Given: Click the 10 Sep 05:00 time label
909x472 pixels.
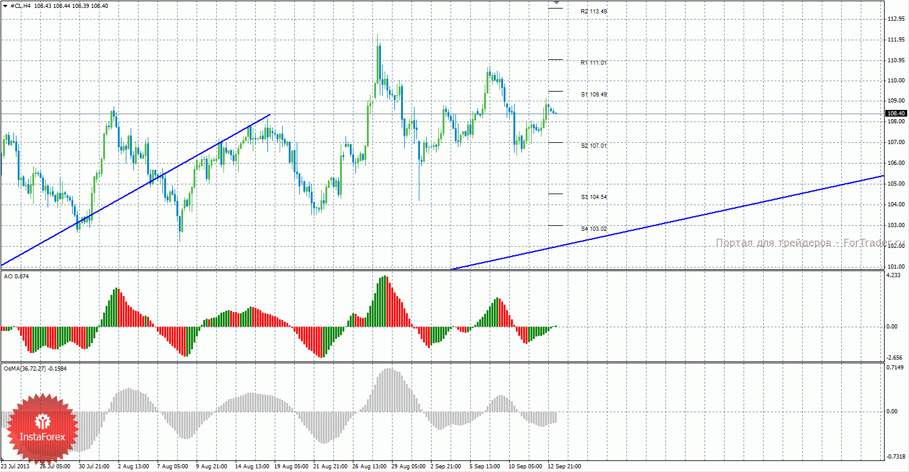Looking at the screenshot, I should 526,467.
